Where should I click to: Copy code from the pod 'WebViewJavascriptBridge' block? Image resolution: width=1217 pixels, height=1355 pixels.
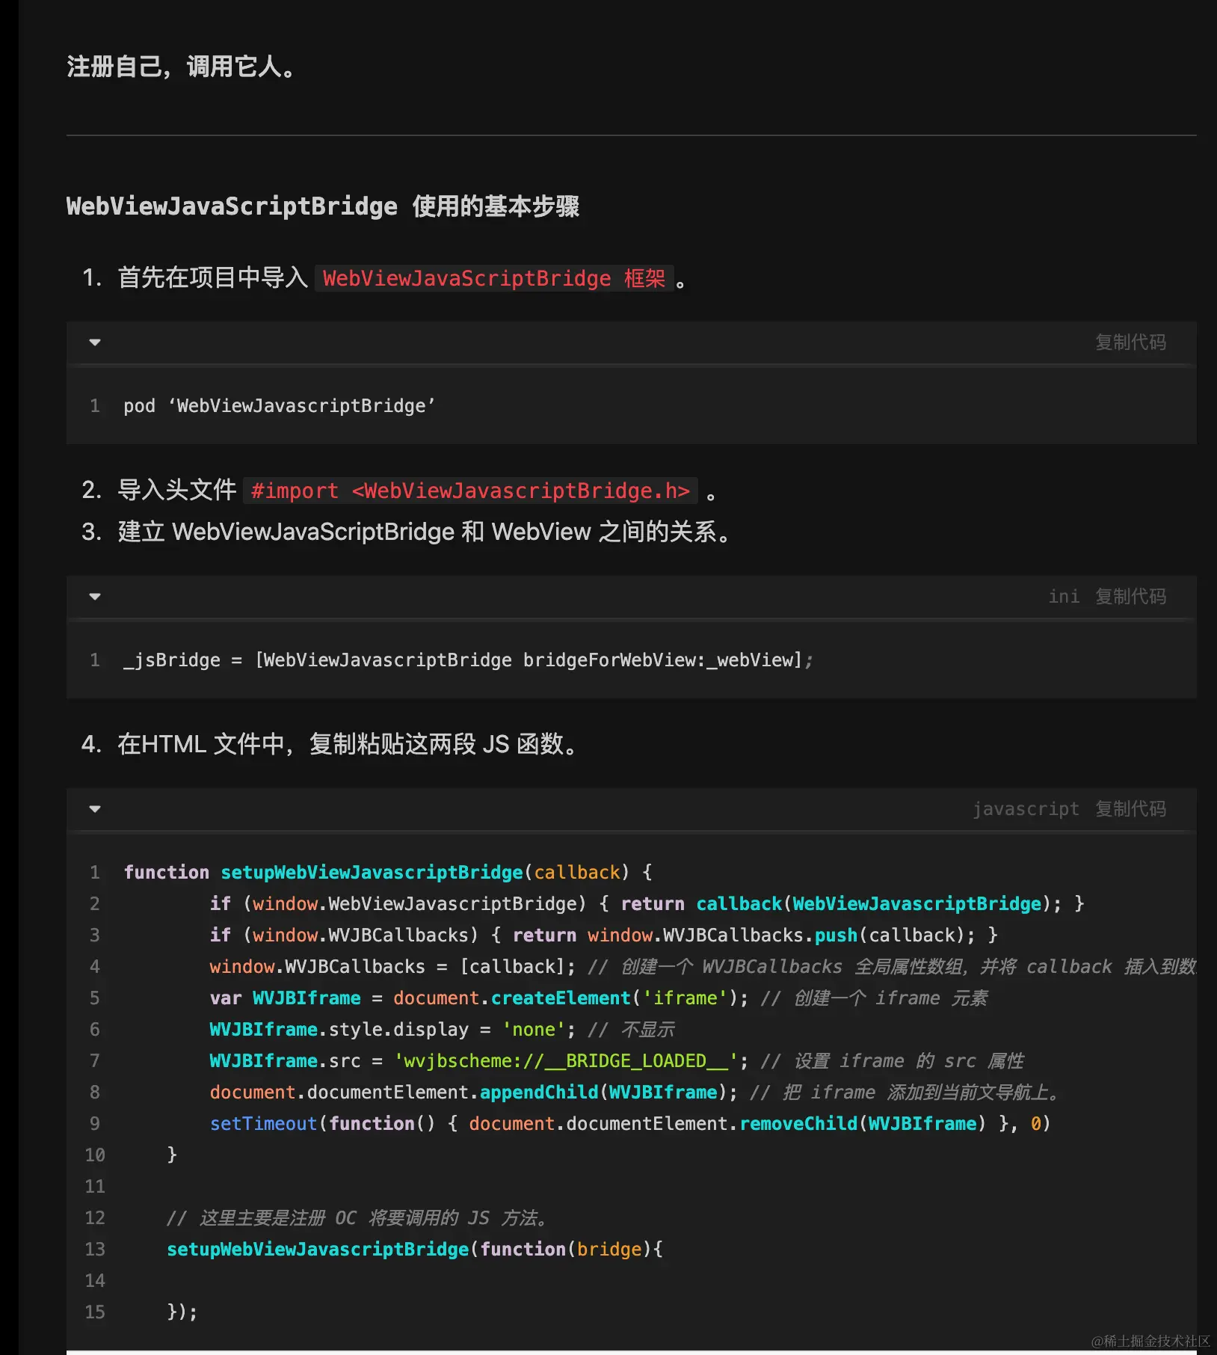1130,342
